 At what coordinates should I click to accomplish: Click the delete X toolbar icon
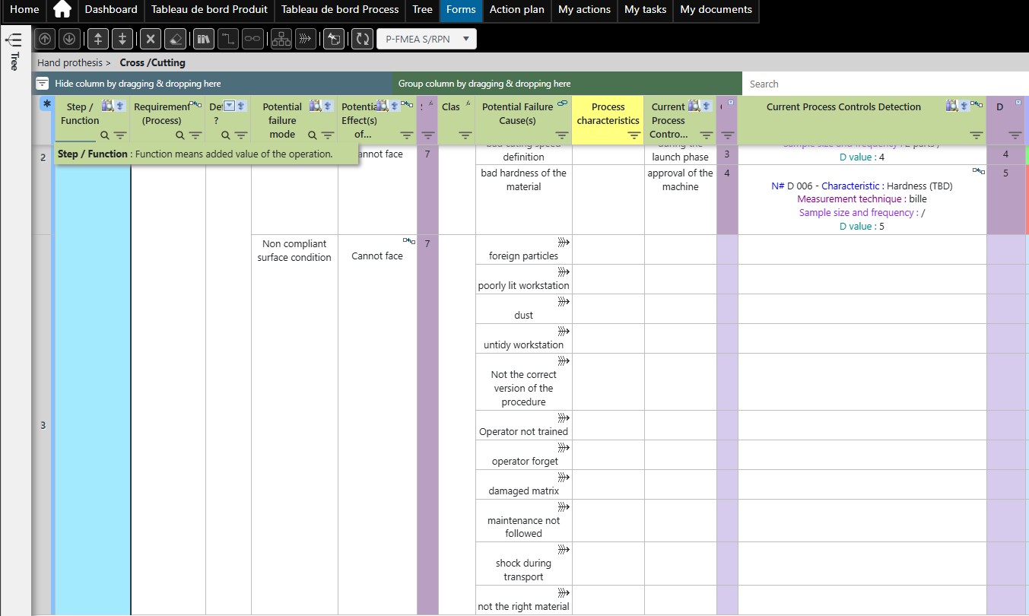[x=151, y=39]
